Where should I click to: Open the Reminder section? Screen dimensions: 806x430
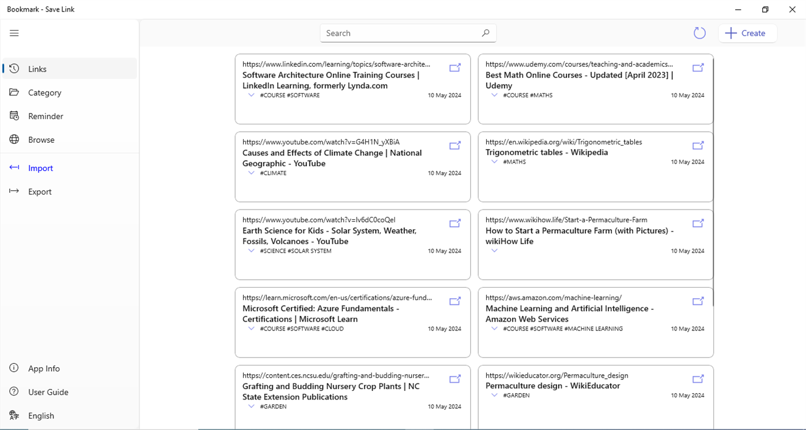[46, 116]
